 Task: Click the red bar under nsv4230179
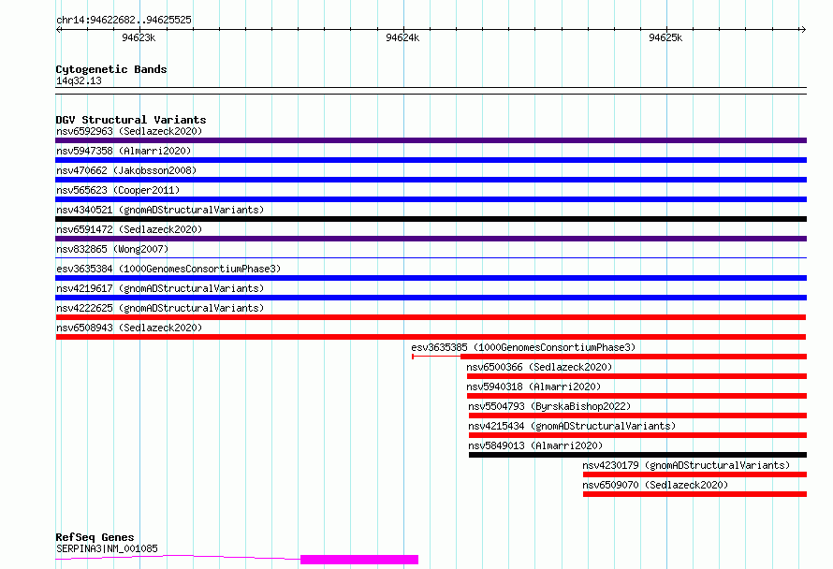694,474
